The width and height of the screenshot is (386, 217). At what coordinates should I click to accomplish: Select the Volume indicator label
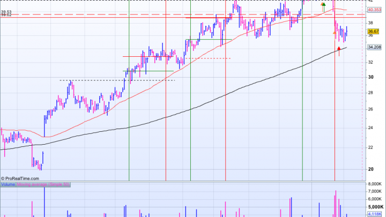8,184
